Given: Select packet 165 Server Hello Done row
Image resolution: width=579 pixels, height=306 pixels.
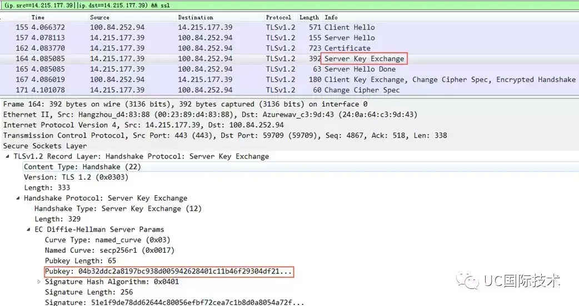Looking at the screenshot, I should 289,69.
